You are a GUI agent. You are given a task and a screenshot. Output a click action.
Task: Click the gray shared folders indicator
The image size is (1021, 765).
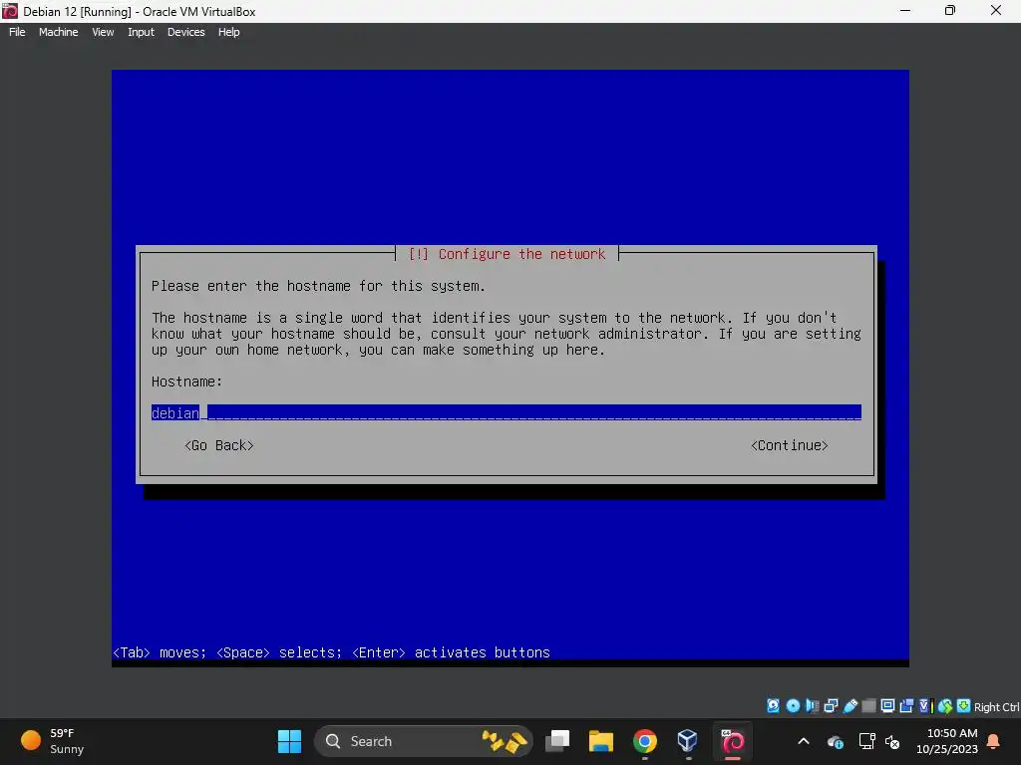(868, 706)
